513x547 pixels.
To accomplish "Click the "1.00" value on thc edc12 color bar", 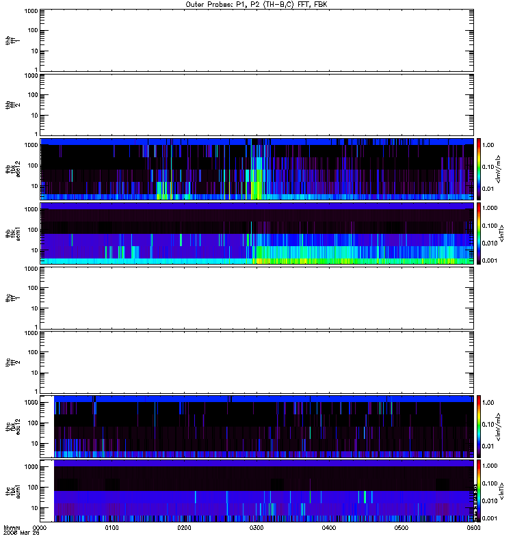I will pyautogui.click(x=488, y=403).
